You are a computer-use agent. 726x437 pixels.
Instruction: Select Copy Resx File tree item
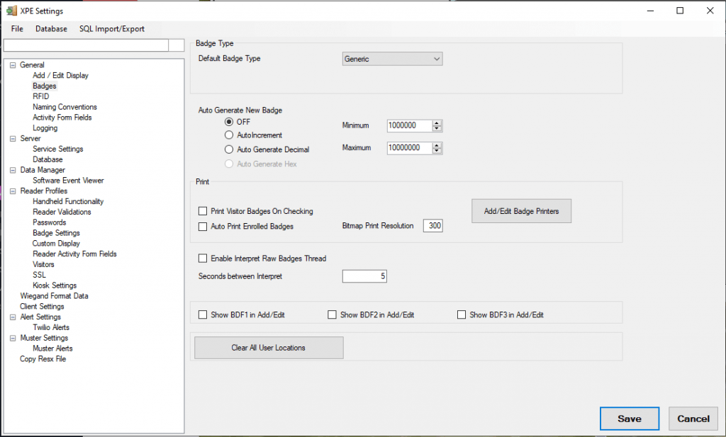[43, 359]
